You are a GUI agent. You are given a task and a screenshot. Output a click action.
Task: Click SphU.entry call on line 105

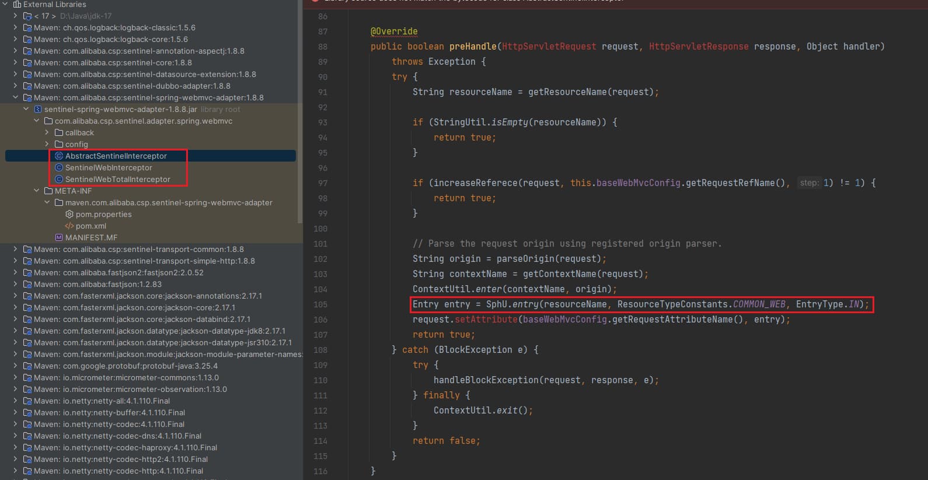point(512,304)
